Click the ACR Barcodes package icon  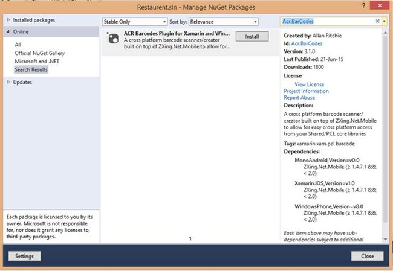pyautogui.click(x=113, y=39)
